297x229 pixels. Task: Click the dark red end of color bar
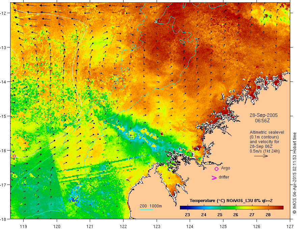tap(281, 208)
